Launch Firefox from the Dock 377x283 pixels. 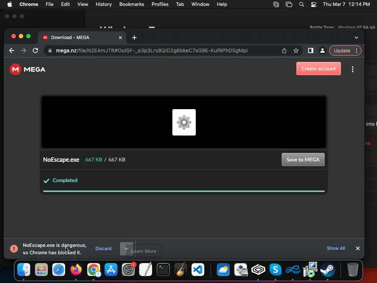coord(76,269)
